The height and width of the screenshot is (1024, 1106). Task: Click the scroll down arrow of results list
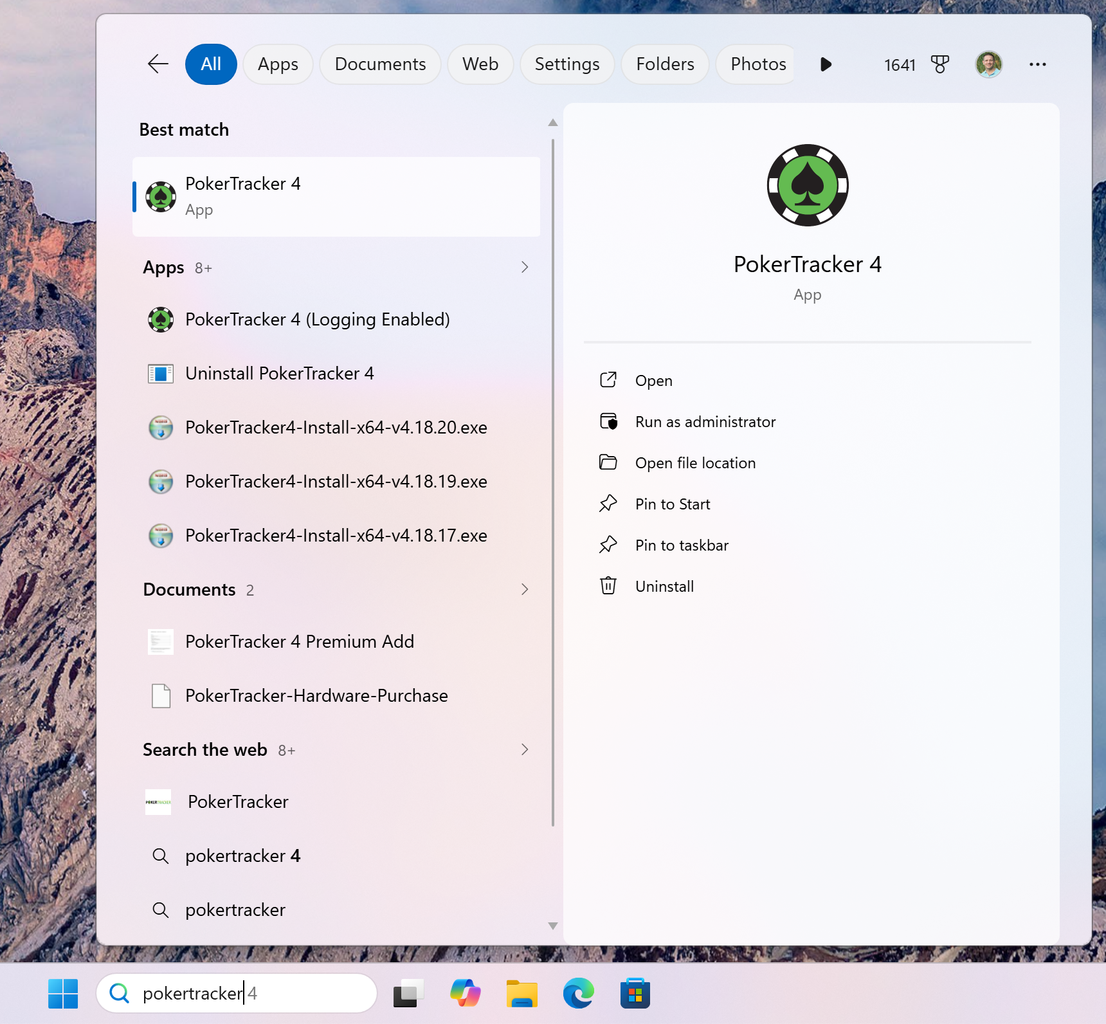point(552,926)
